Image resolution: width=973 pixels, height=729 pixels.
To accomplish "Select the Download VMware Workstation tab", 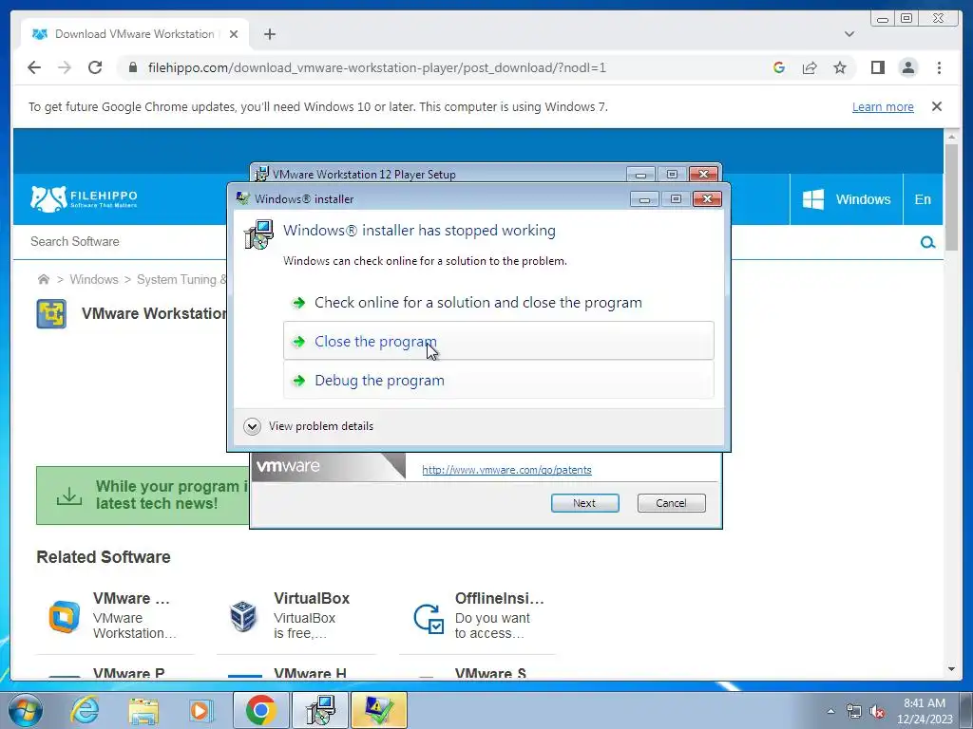I will 134,34.
